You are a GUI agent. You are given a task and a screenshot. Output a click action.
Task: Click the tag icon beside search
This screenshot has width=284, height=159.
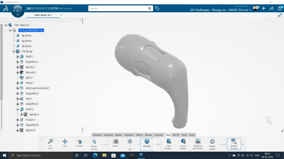click(157, 8)
